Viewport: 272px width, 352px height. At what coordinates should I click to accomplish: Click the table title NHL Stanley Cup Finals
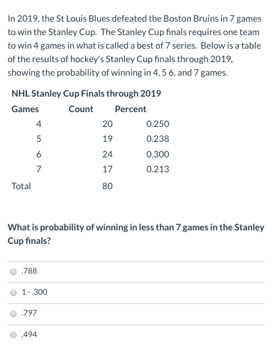86,94
